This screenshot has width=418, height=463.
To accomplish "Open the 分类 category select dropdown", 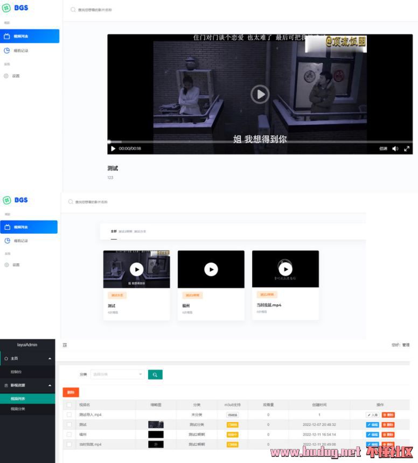I will [117, 374].
